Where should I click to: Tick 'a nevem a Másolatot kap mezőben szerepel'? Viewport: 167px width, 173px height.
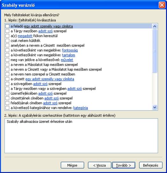point(7,64)
